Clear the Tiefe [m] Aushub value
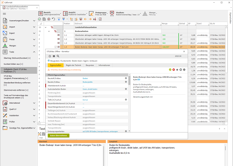The width and height of the screenshot is (233, 166). click(126, 100)
